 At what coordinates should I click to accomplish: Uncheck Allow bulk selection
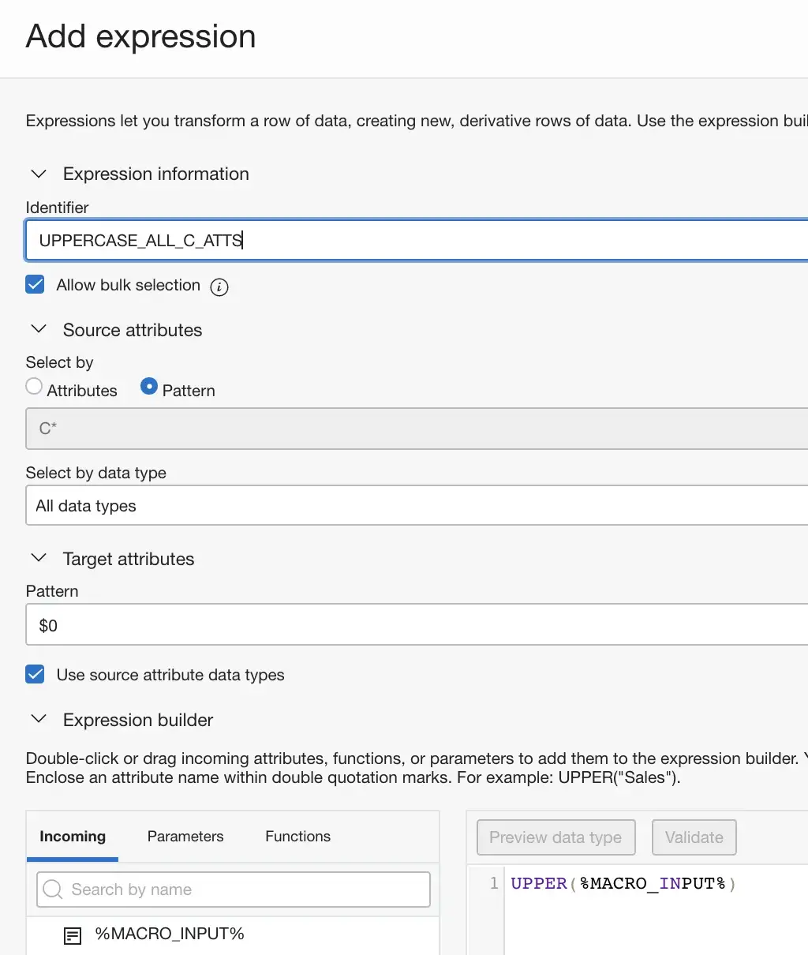pyautogui.click(x=35, y=285)
